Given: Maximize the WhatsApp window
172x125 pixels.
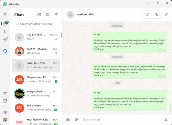Looking at the screenshot, I should 158,3.
